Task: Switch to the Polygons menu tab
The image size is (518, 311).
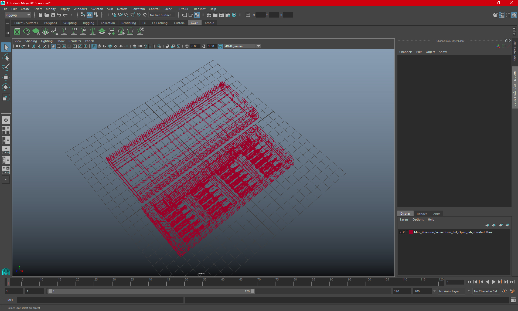Action: (x=51, y=23)
